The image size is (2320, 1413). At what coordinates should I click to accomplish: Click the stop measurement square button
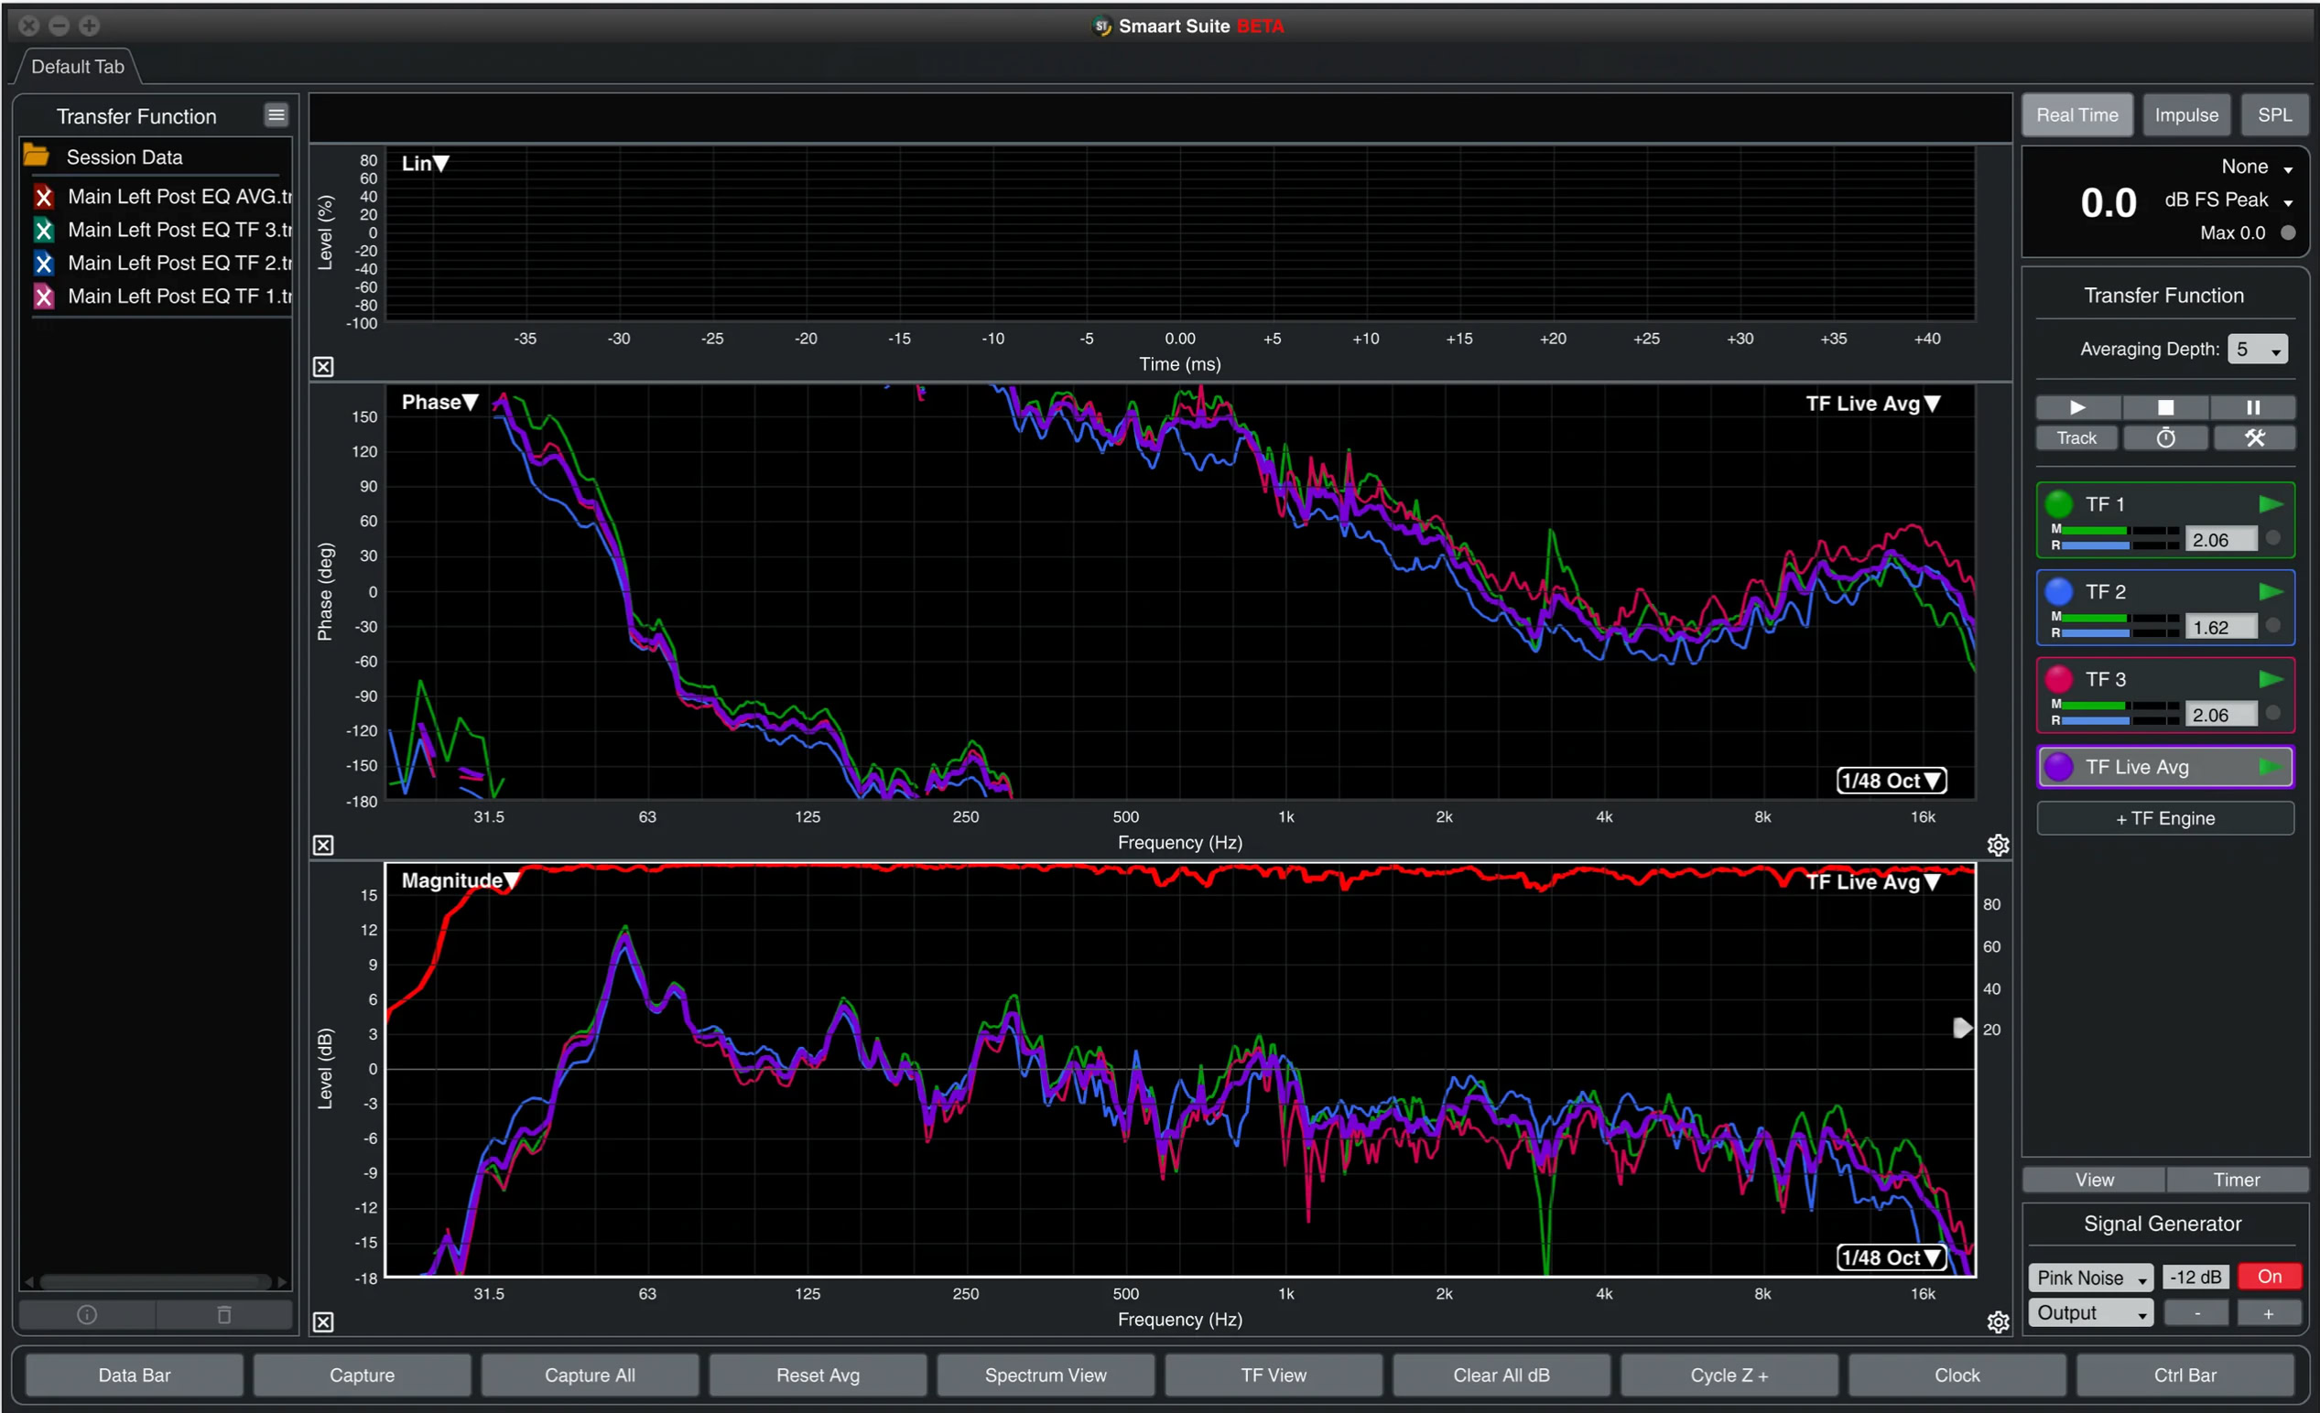point(2164,407)
